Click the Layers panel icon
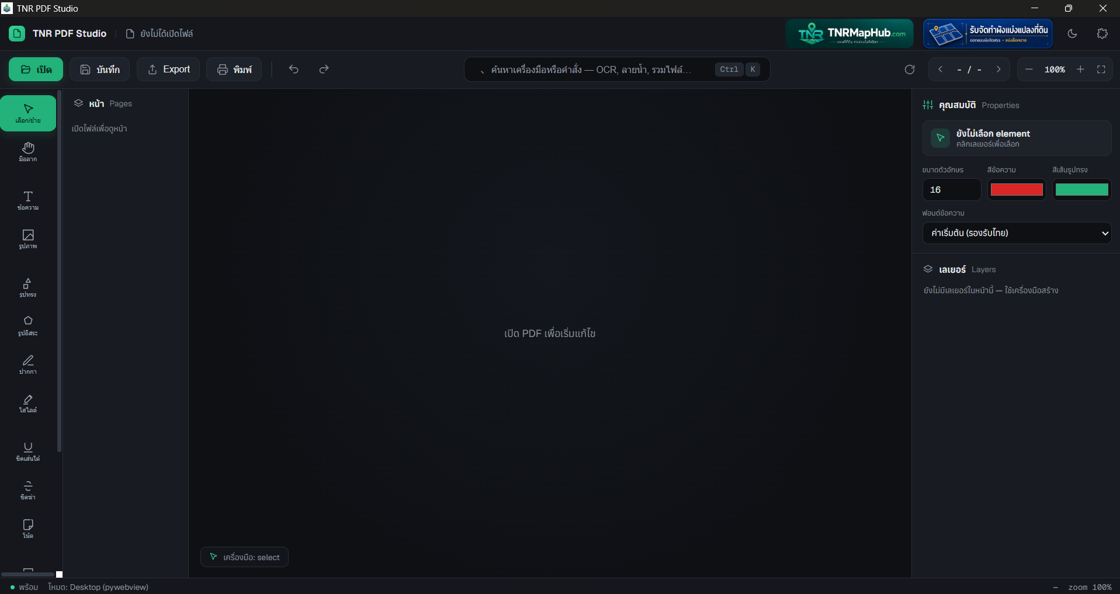Screen dimensions: 1120x594 (928, 269)
